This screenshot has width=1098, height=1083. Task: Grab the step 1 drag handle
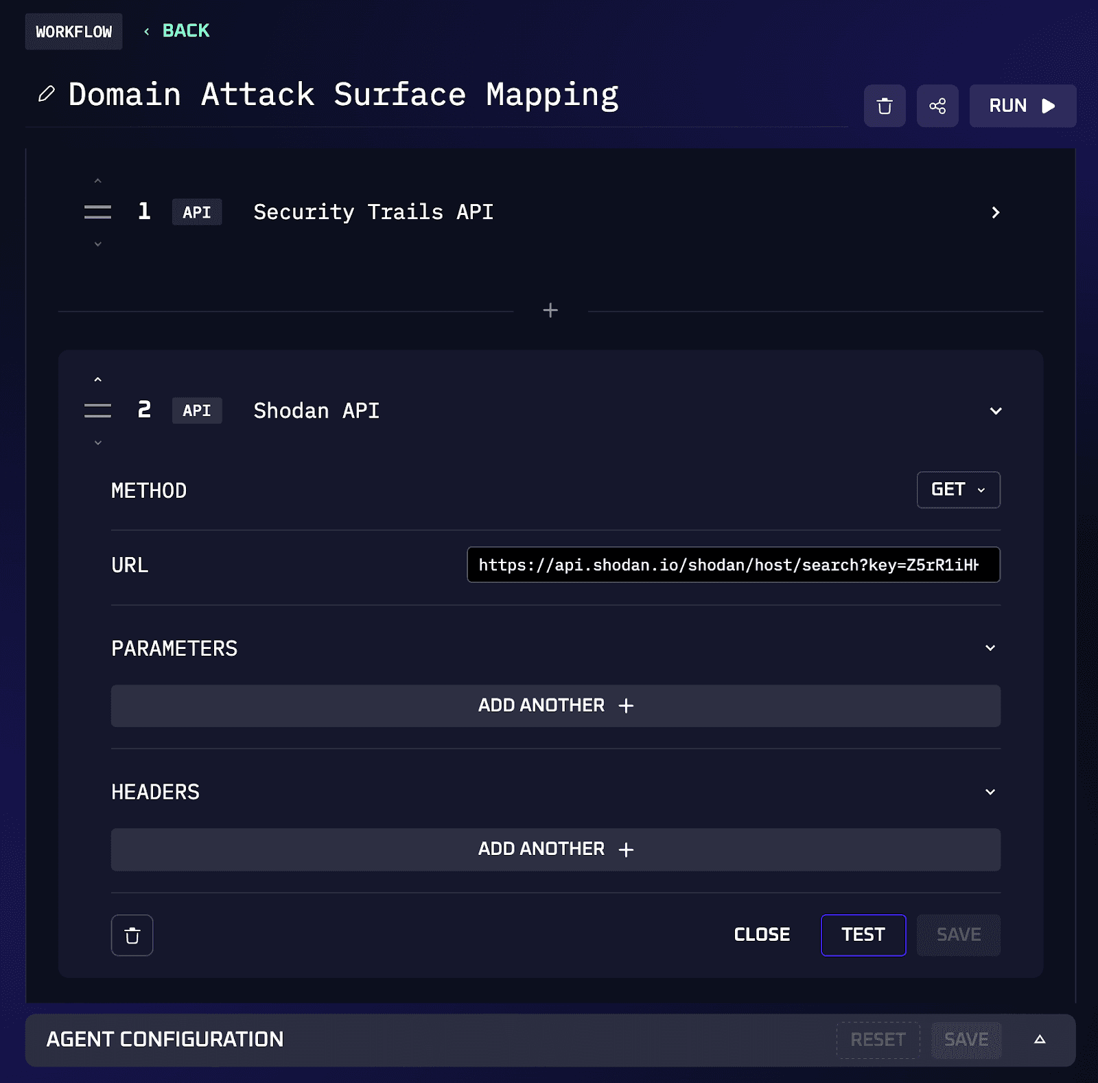click(97, 212)
